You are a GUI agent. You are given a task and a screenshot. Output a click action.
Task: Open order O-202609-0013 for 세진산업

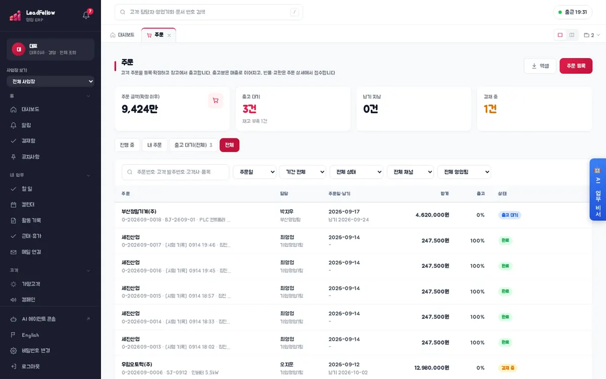pyautogui.click(x=353, y=343)
